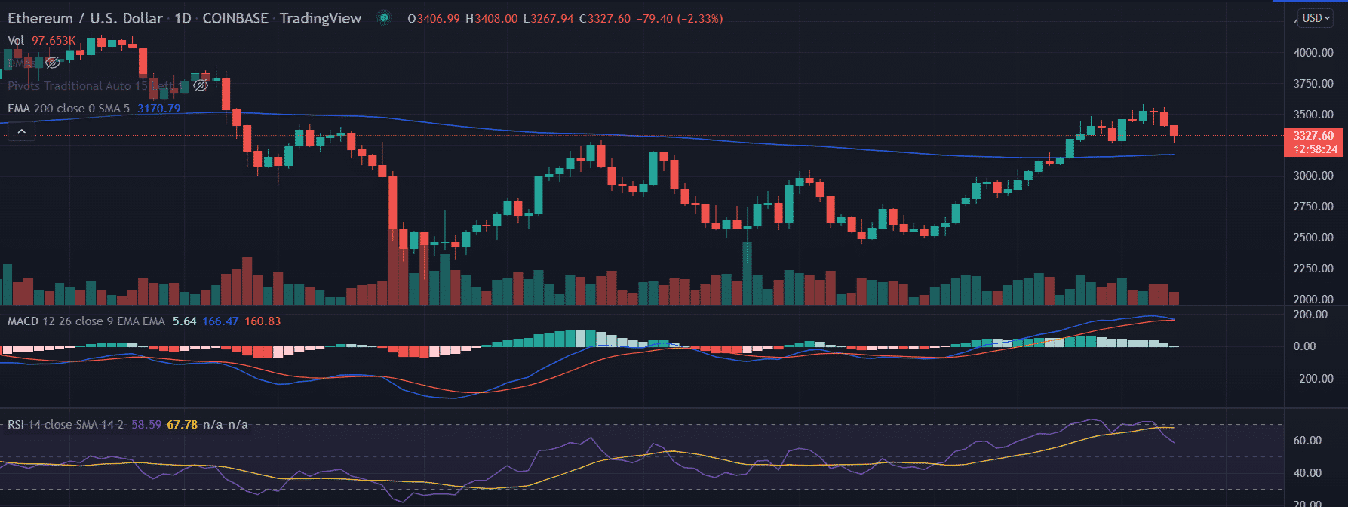Click the 4000.00 price axis label
Viewport: 1348px width, 507px height.
(x=1313, y=53)
